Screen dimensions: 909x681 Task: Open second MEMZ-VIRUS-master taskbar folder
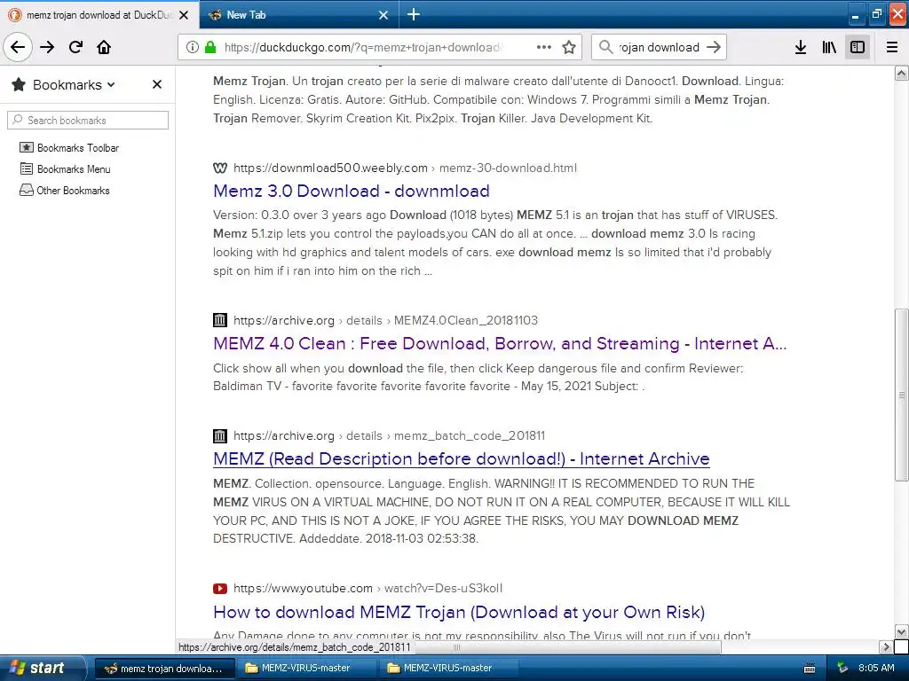[447, 669]
